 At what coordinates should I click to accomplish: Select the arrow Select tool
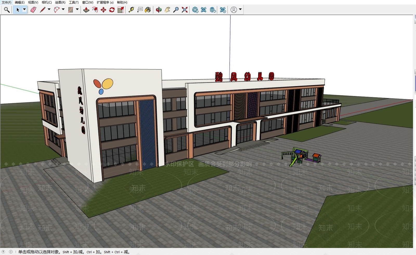(x=18, y=10)
